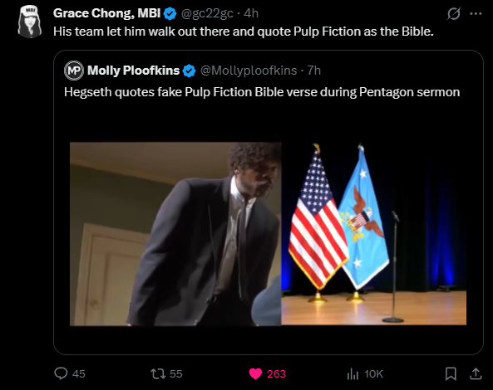Open Molly Ploofkins MP avatar icon

tap(74, 71)
